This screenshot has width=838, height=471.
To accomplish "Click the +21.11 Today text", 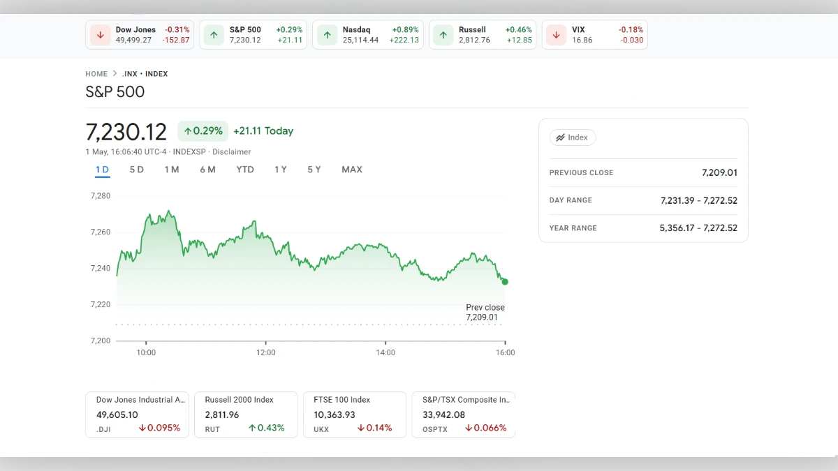I will pyautogui.click(x=263, y=131).
